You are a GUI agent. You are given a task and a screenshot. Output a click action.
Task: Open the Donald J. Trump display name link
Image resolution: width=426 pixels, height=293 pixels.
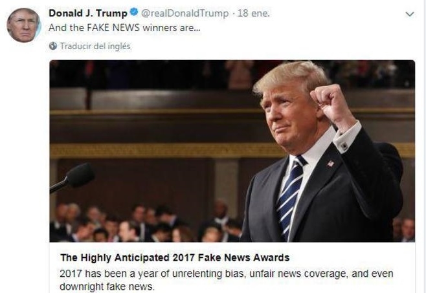[88, 13]
